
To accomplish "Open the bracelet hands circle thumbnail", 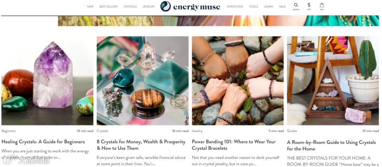I will 238,81.
